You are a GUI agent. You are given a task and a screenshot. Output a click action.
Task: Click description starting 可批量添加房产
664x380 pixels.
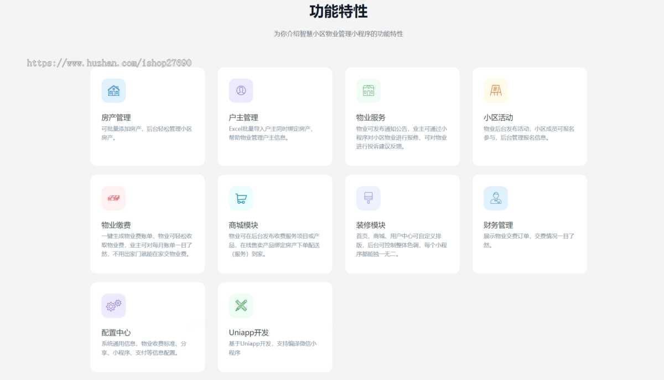147,133
